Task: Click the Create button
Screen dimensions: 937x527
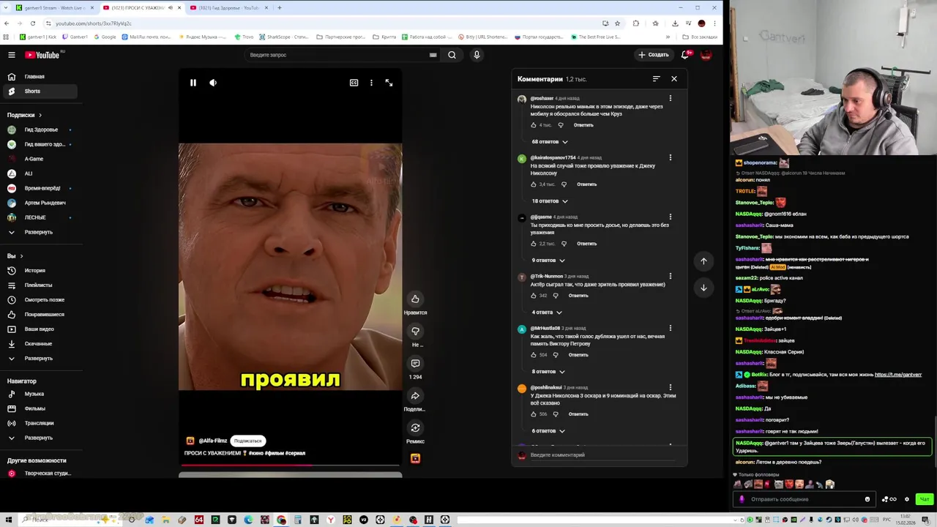Action: coord(653,55)
